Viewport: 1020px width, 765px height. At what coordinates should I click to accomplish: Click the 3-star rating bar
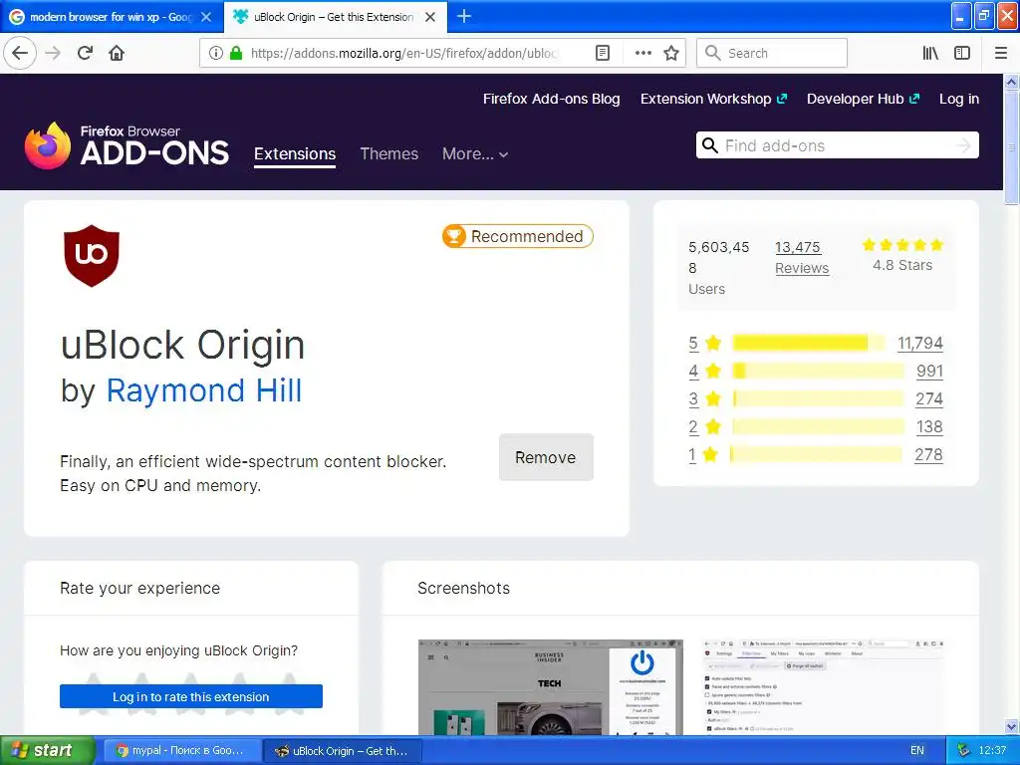pyautogui.click(x=819, y=398)
